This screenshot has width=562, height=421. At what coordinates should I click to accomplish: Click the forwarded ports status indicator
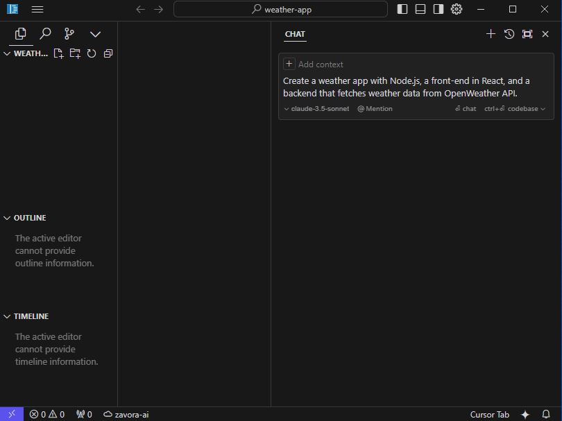coord(84,415)
